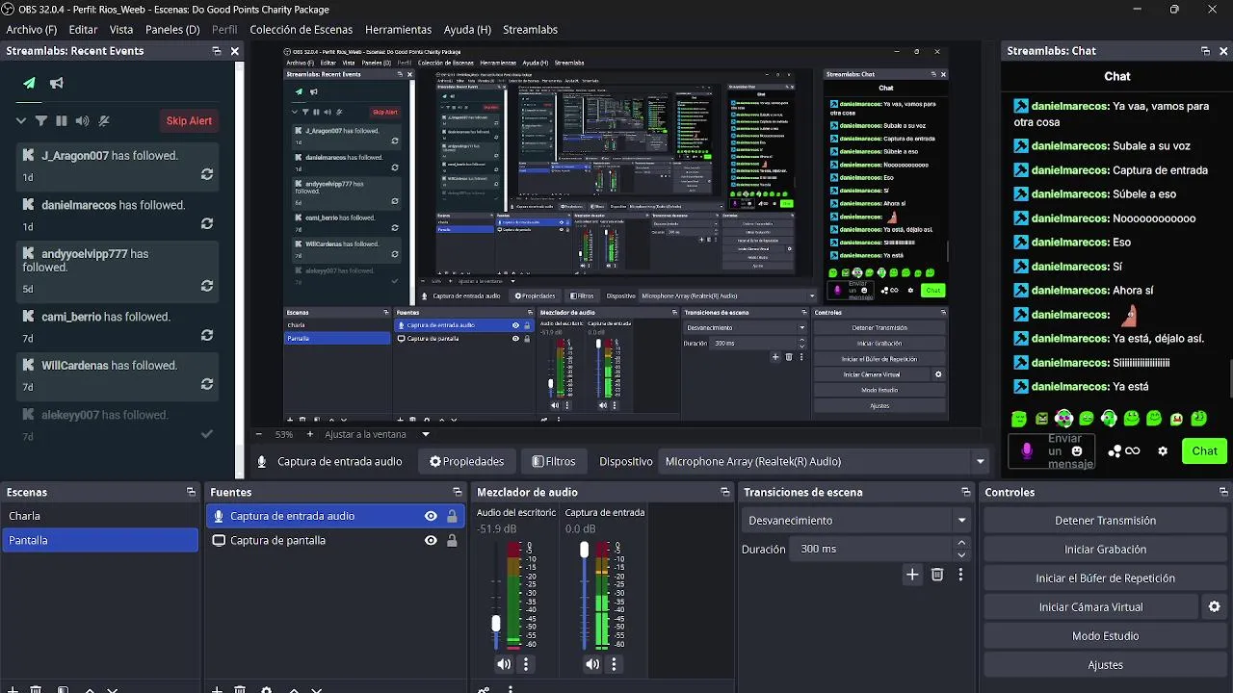Open the funnel filter for recent events
Image resolution: width=1233 pixels, height=693 pixels.
point(41,121)
